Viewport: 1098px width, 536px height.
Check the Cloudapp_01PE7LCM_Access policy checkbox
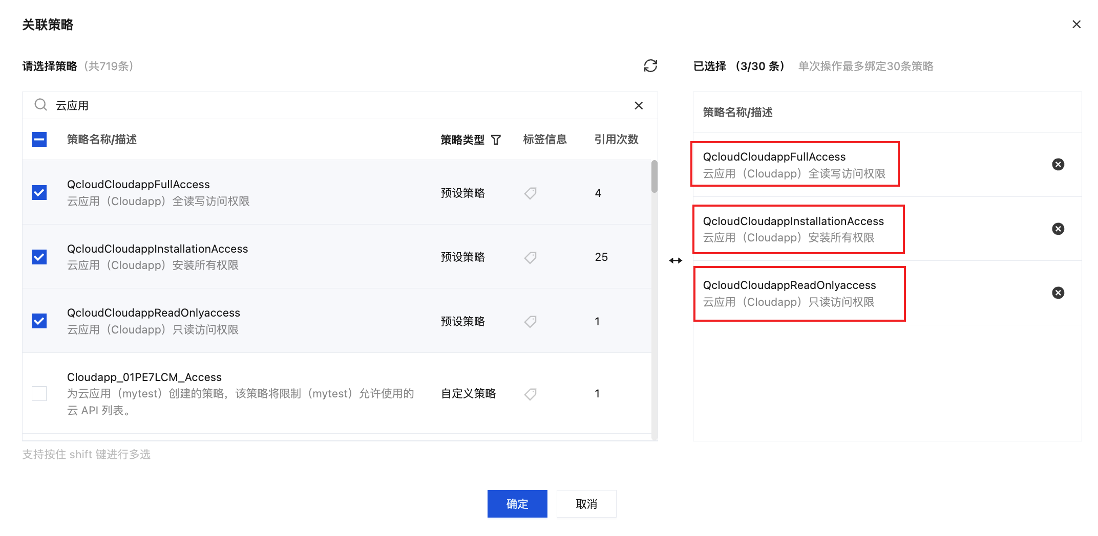(39, 393)
